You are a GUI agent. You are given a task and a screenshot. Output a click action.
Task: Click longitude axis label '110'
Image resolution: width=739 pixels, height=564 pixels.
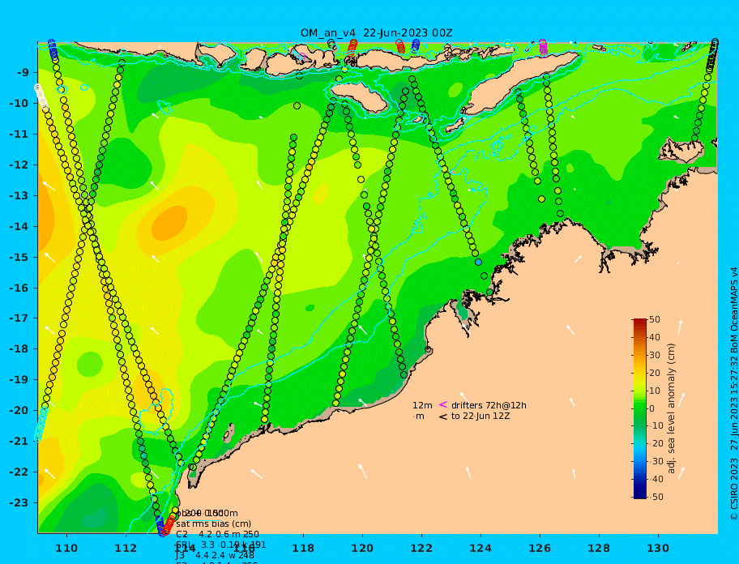coord(67,548)
